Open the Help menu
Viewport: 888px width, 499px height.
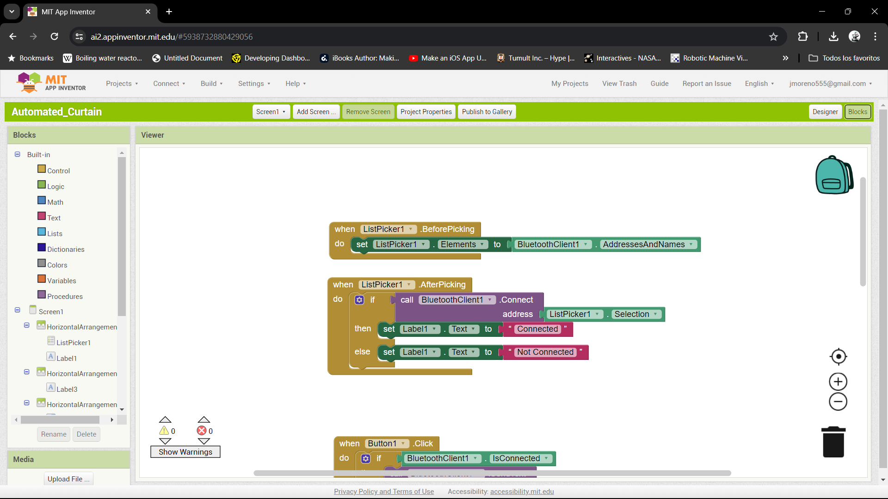pyautogui.click(x=296, y=84)
